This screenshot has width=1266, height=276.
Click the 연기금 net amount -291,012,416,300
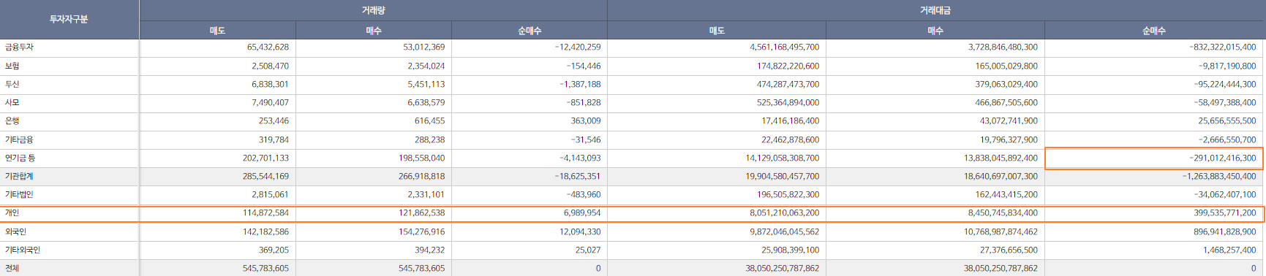click(x=1223, y=158)
